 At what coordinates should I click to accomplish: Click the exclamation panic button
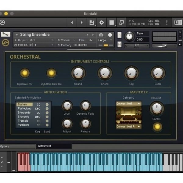[167, 22]
